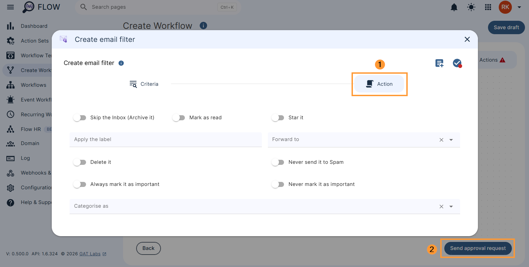Click the email filter envelope icon
Screen dimensions: 529x267
click(x=64, y=39)
